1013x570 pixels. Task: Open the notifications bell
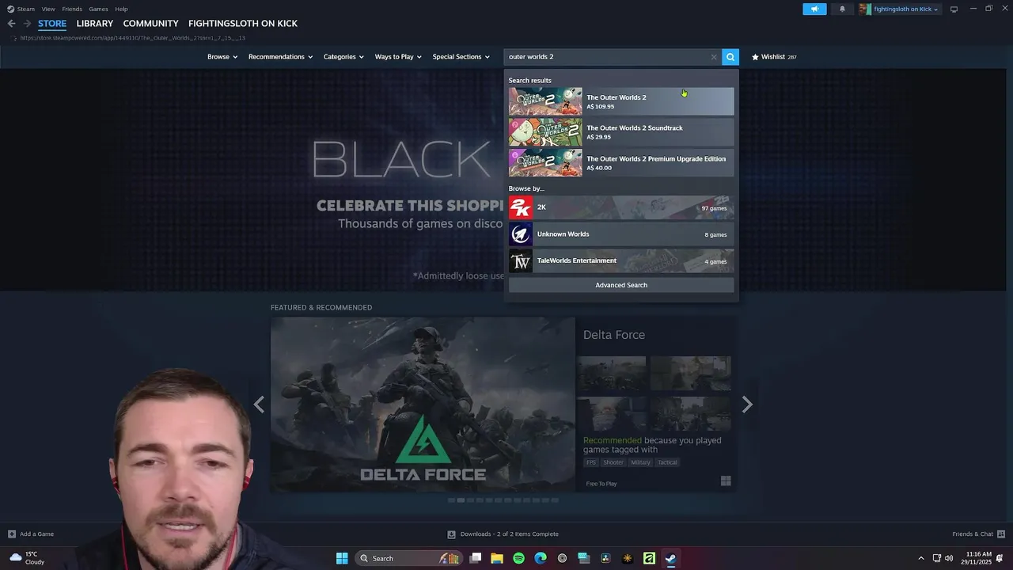click(842, 9)
